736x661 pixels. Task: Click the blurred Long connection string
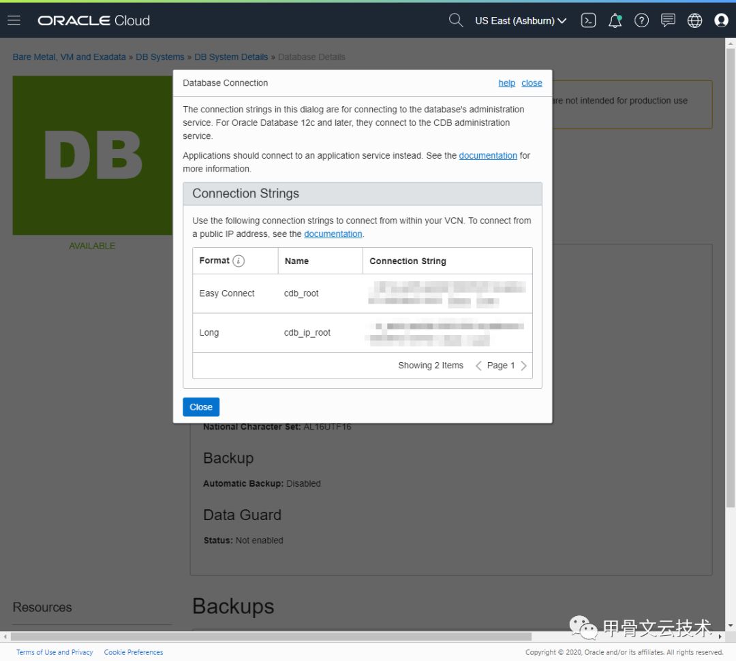[x=444, y=332]
